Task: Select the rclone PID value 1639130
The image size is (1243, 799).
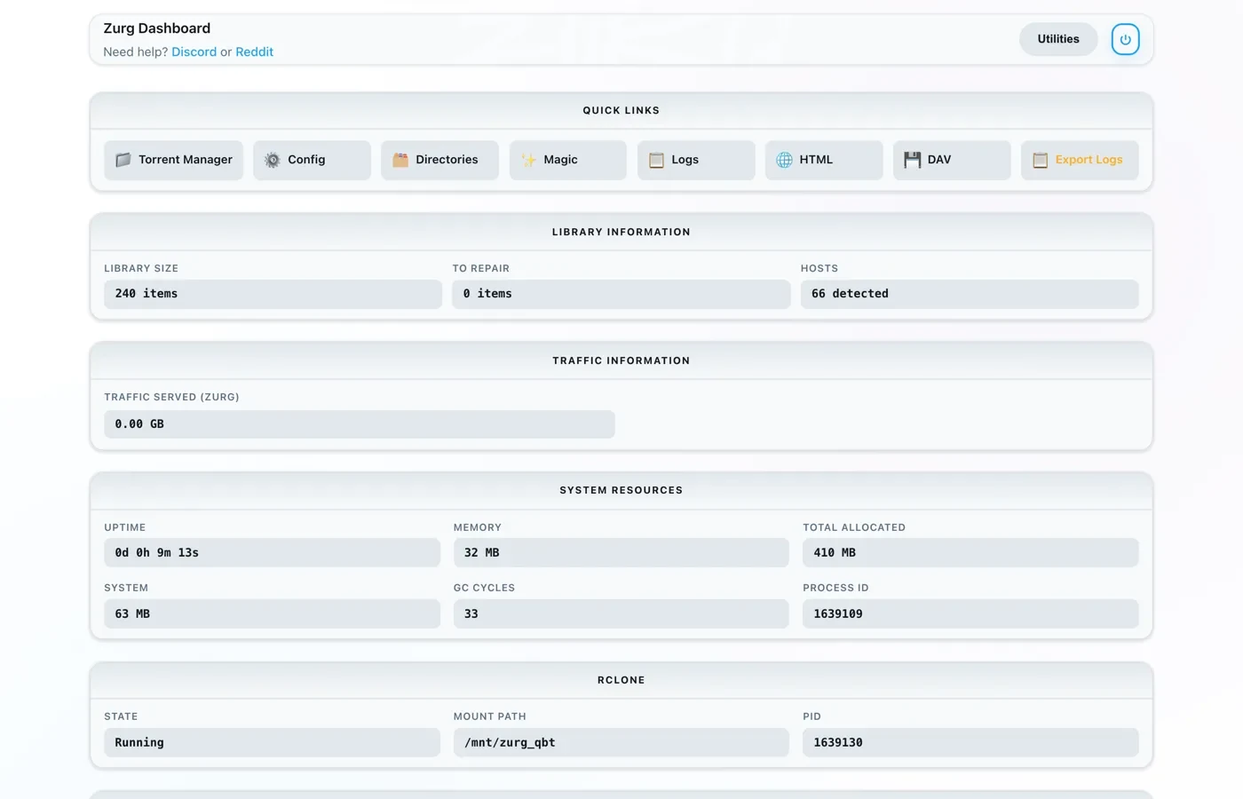Action: [970, 742]
